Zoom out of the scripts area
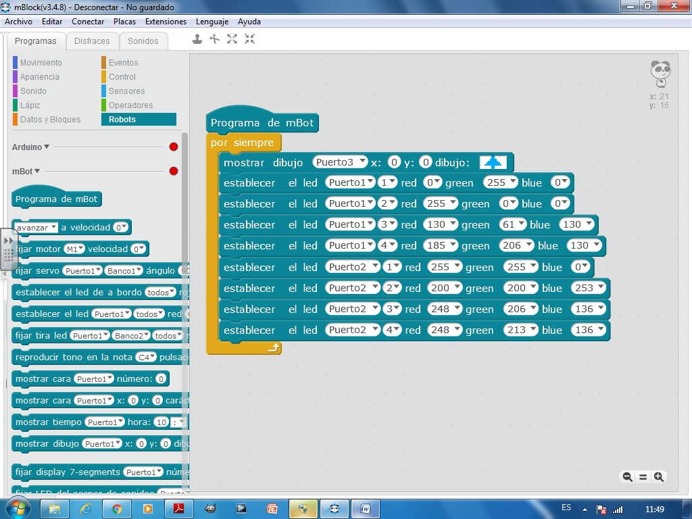 [626, 477]
